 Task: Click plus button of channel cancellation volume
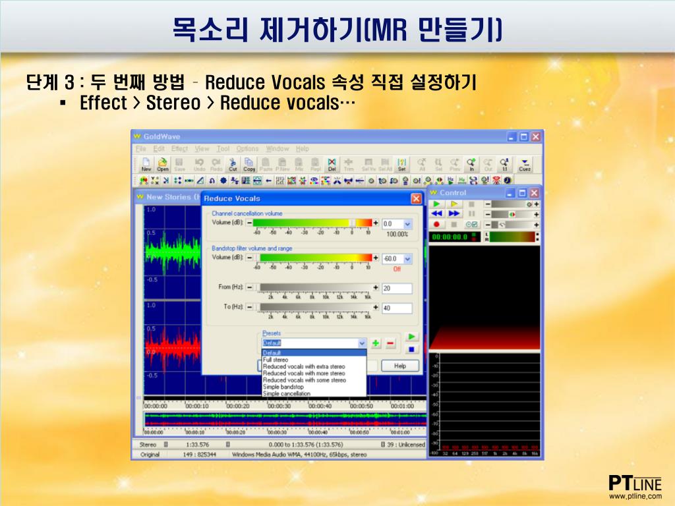(x=376, y=223)
